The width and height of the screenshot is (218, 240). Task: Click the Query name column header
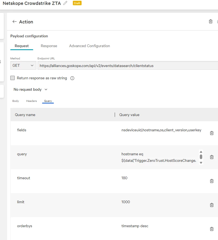click(x=25, y=115)
